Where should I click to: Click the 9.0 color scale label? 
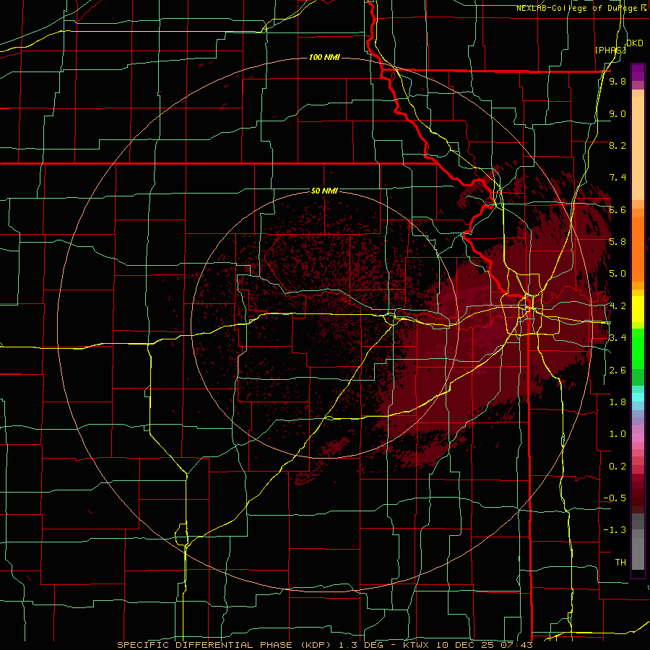(617, 113)
